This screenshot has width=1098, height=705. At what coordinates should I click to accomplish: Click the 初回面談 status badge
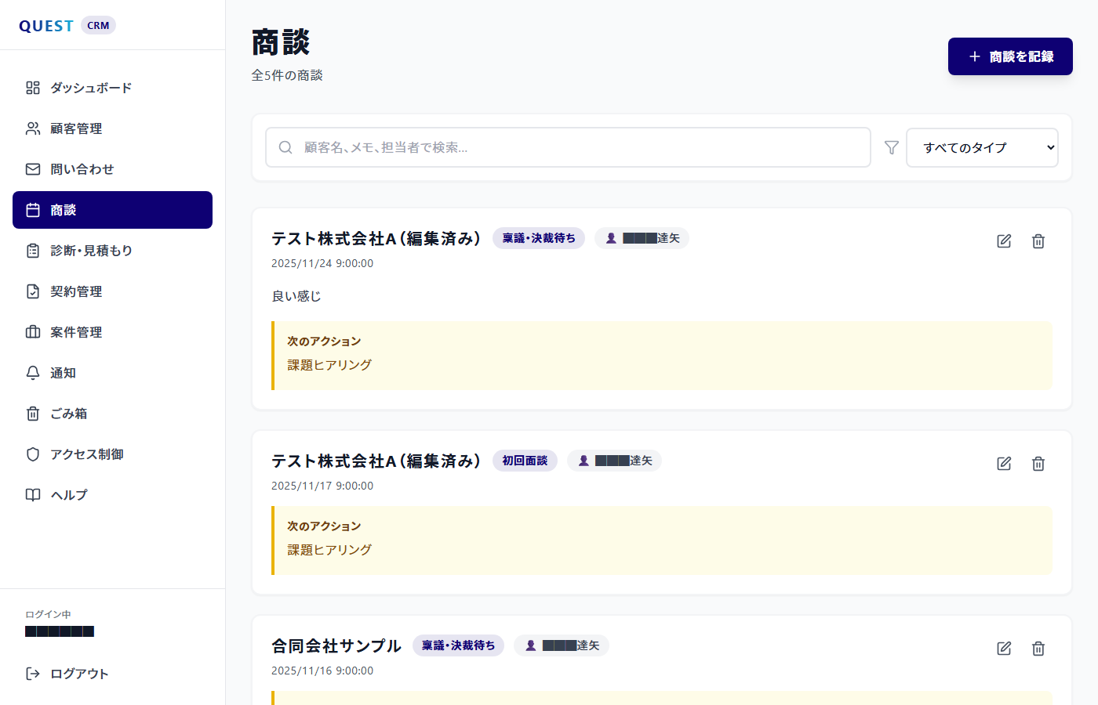pos(525,461)
